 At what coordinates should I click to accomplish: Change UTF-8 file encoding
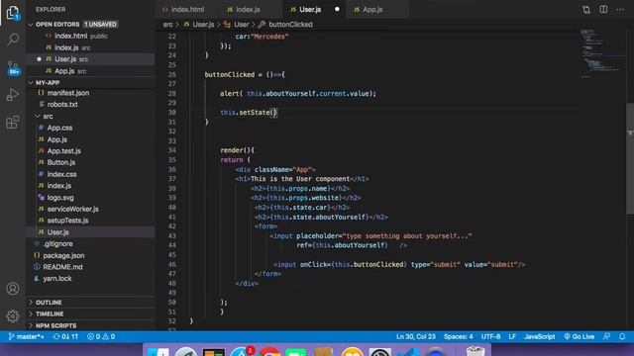[x=491, y=336]
